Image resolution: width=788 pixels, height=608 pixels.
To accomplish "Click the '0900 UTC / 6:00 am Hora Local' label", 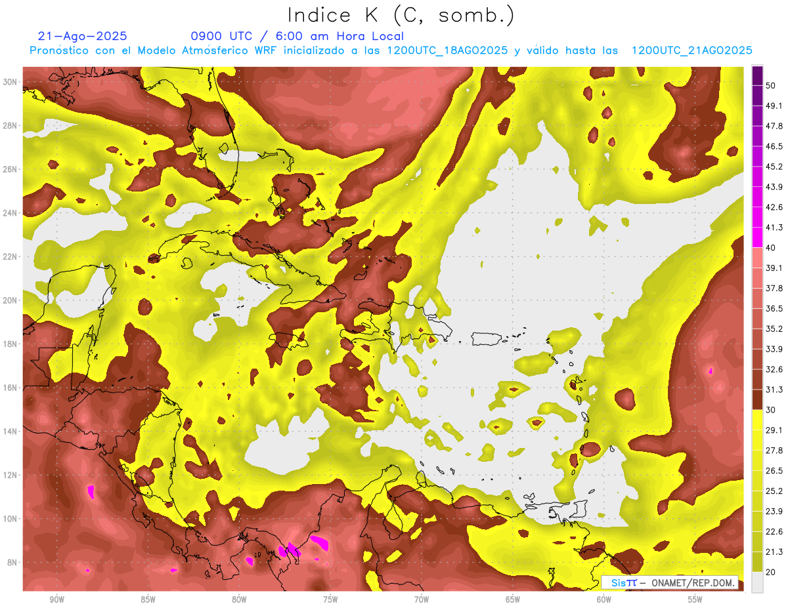I will [x=297, y=36].
